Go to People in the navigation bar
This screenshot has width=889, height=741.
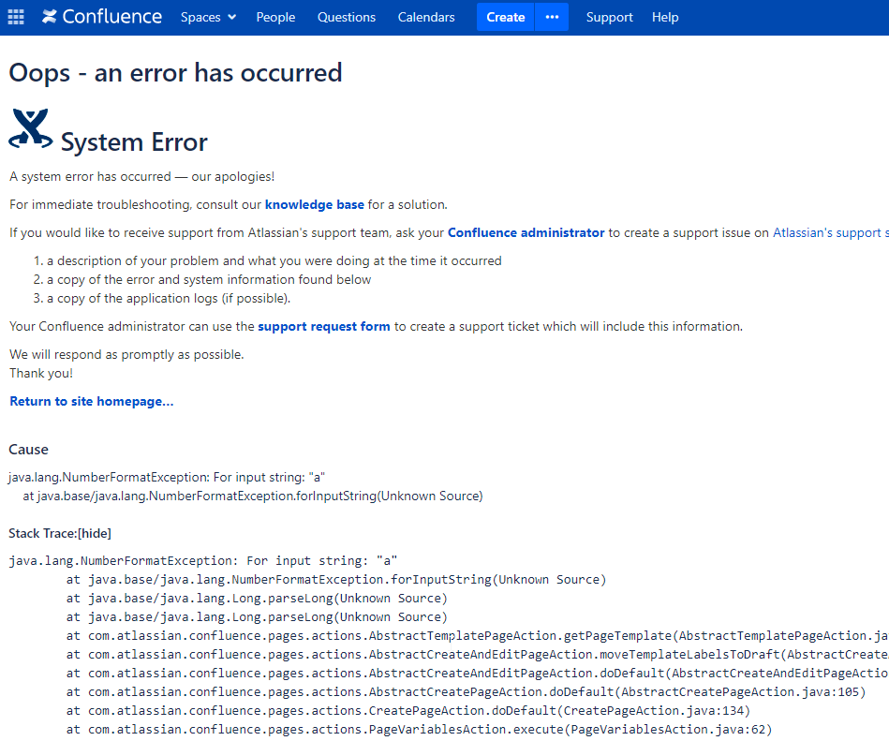pos(275,17)
